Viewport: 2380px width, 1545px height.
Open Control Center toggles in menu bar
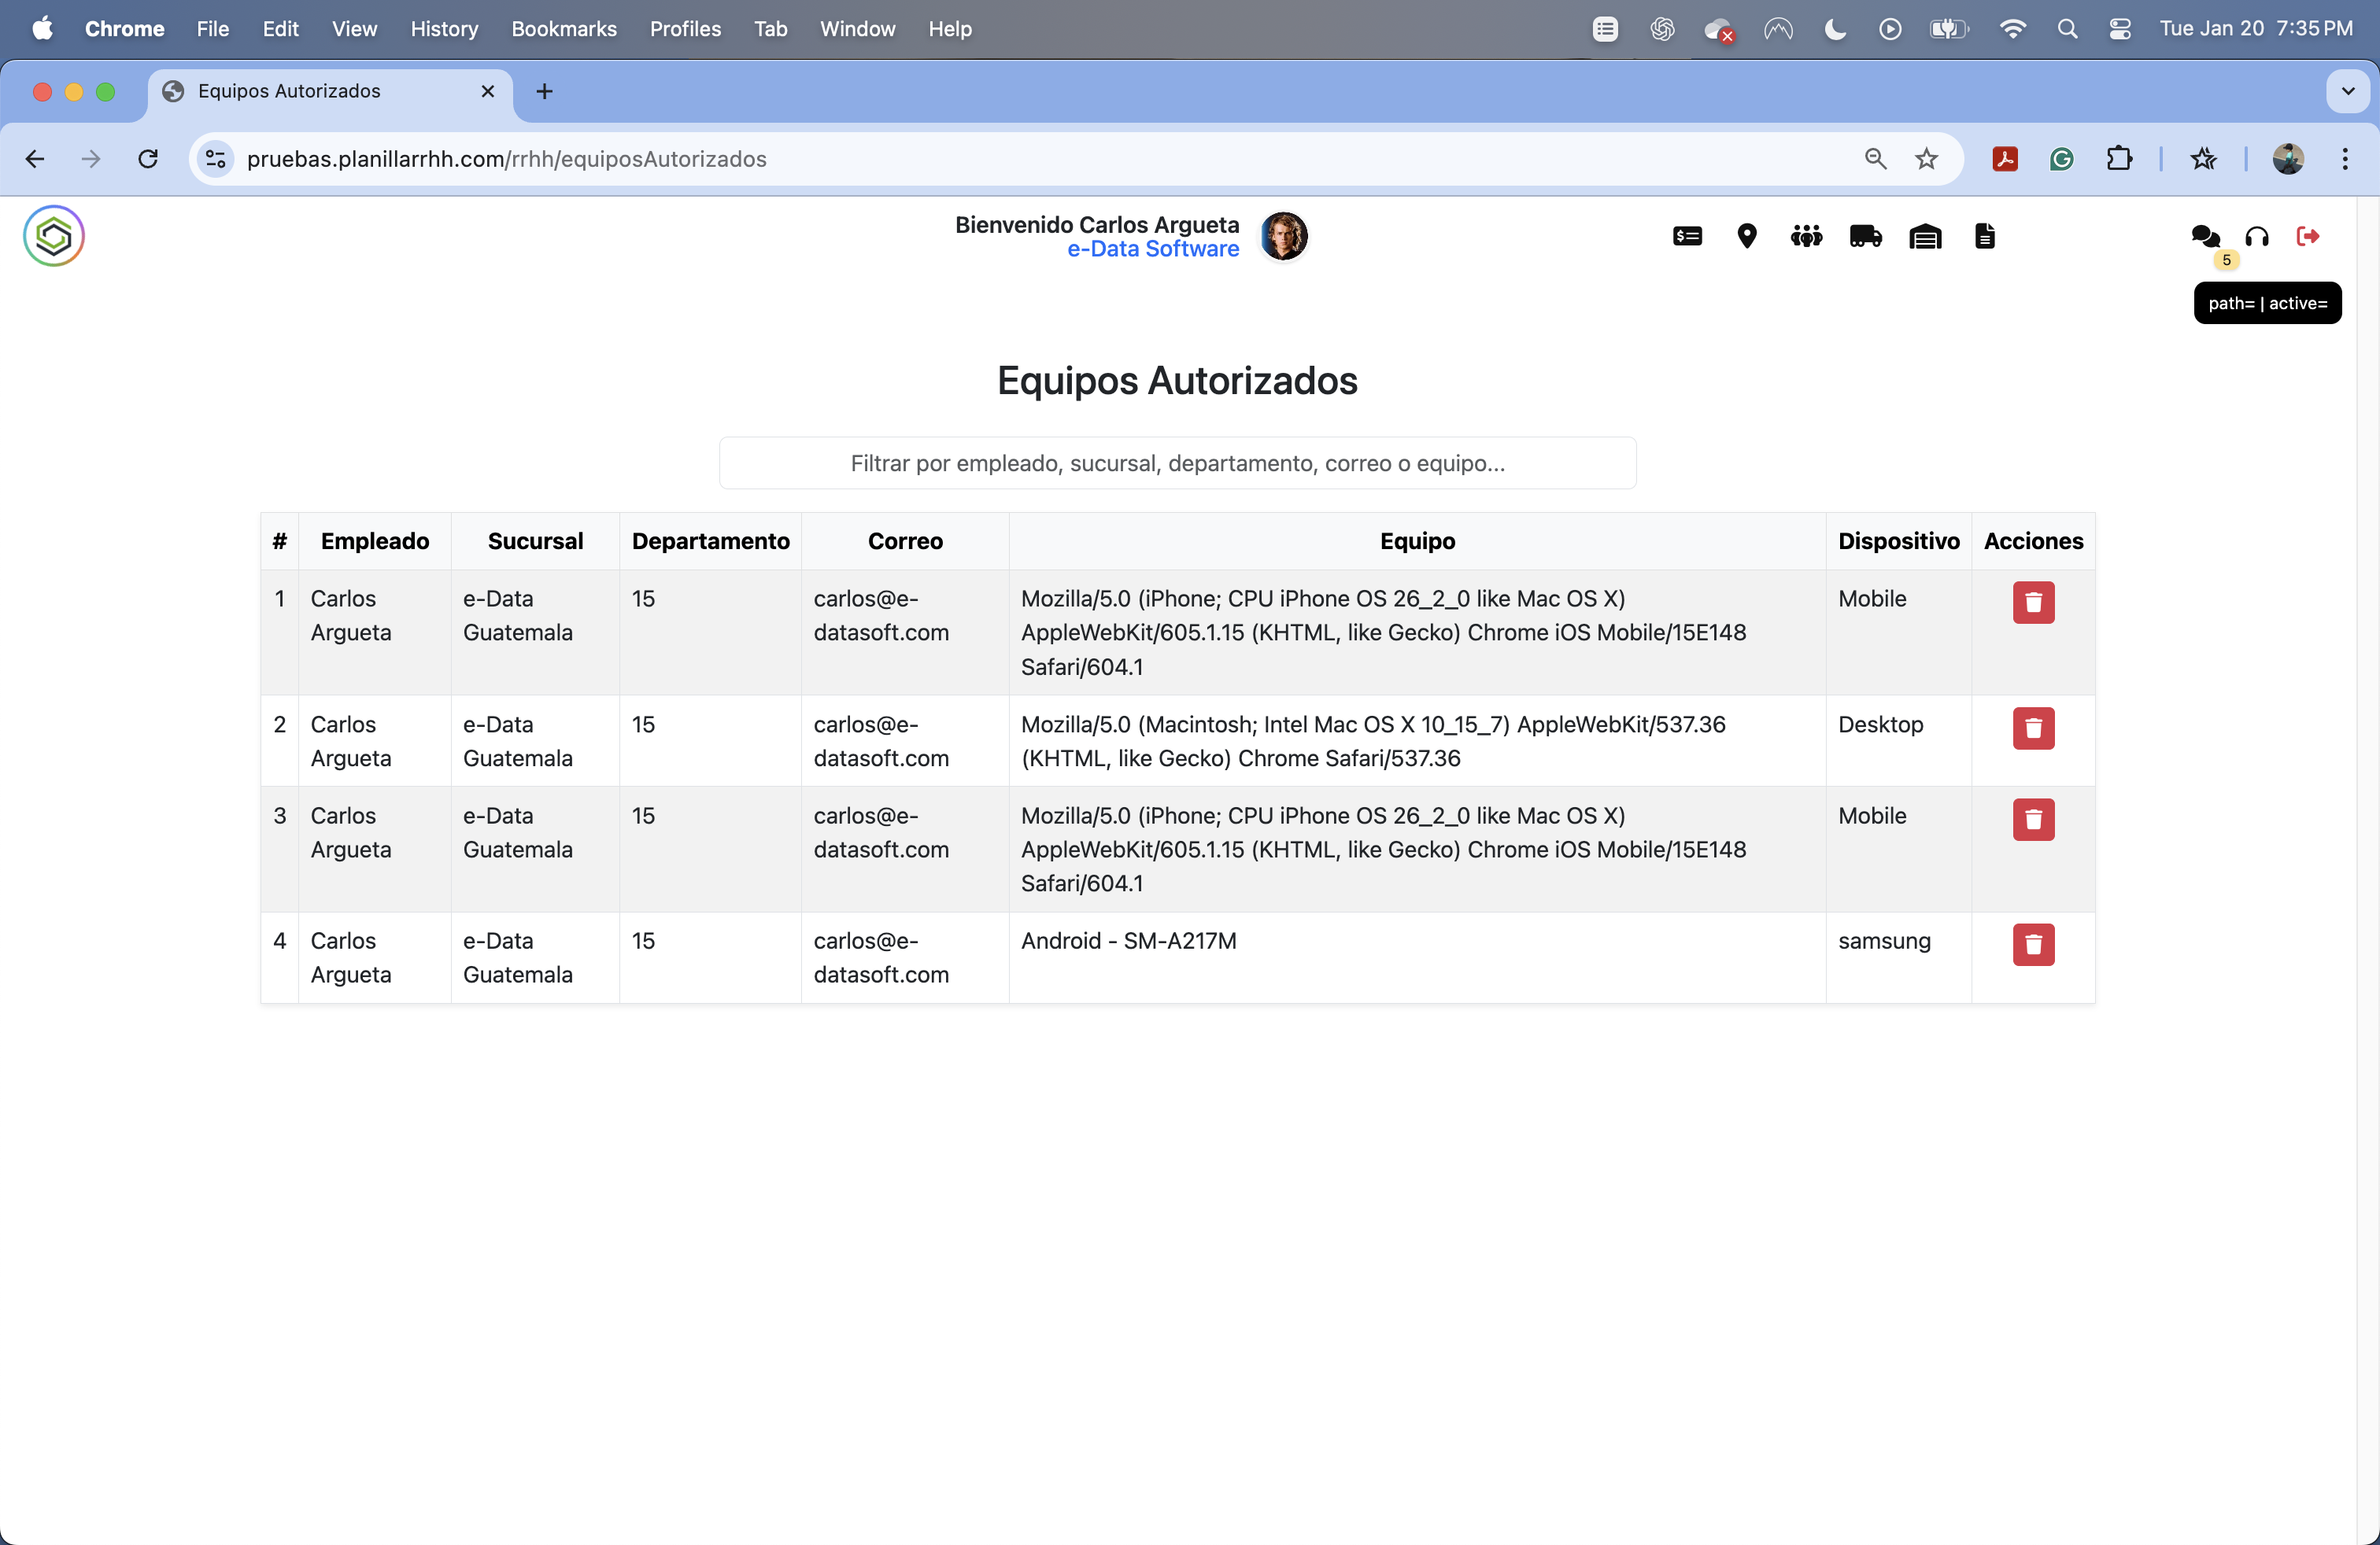(2120, 29)
